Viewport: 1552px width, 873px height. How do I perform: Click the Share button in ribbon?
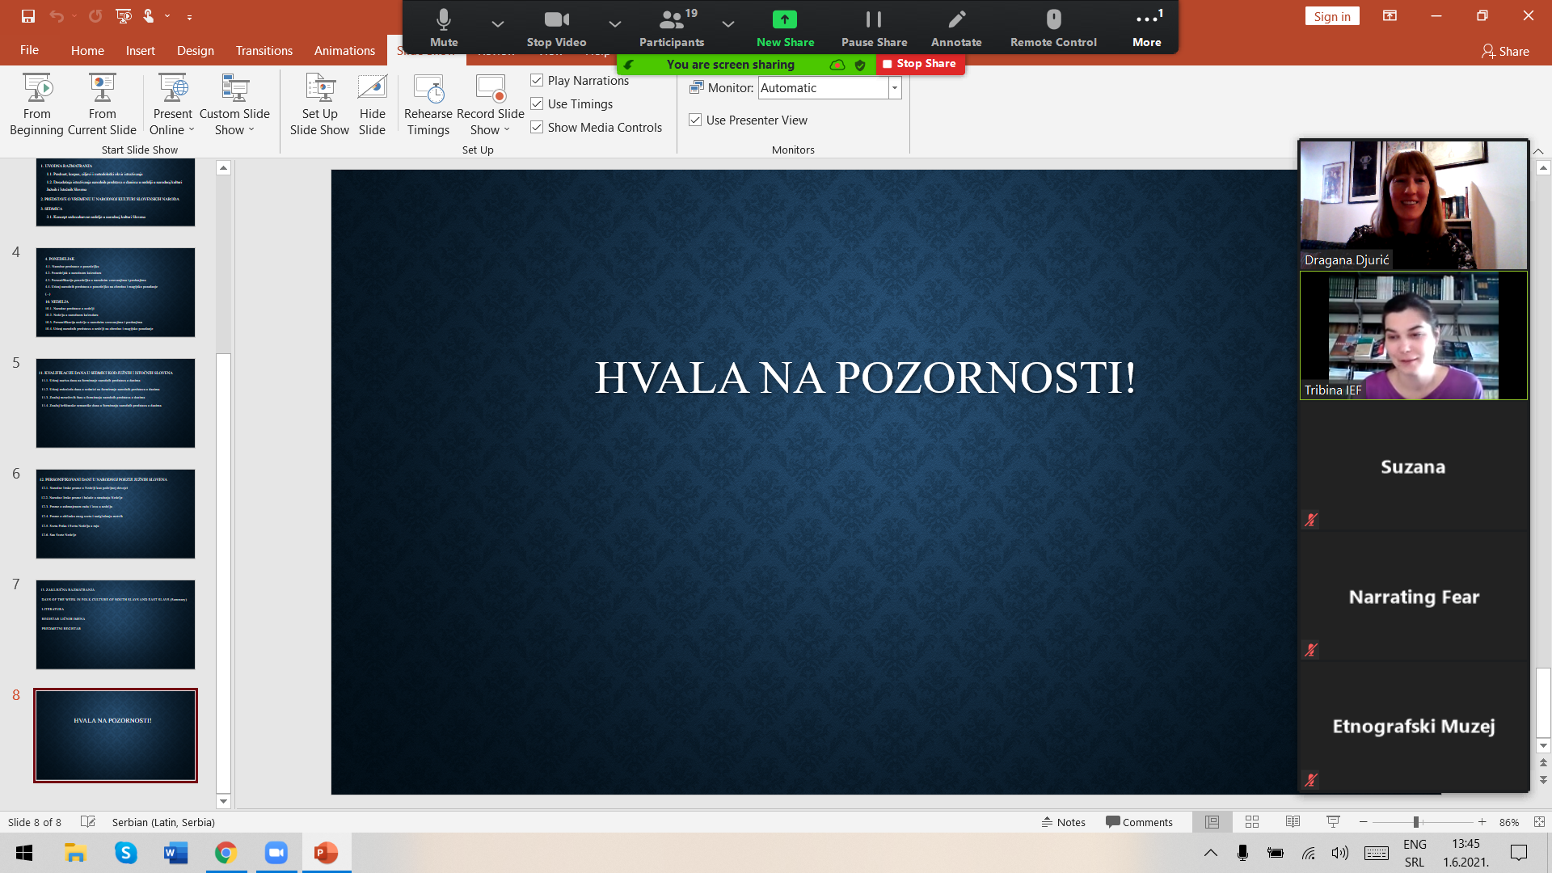[x=1505, y=51]
